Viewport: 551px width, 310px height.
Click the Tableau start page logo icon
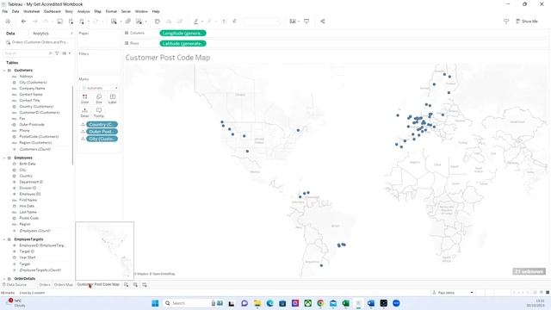point(8,22)
